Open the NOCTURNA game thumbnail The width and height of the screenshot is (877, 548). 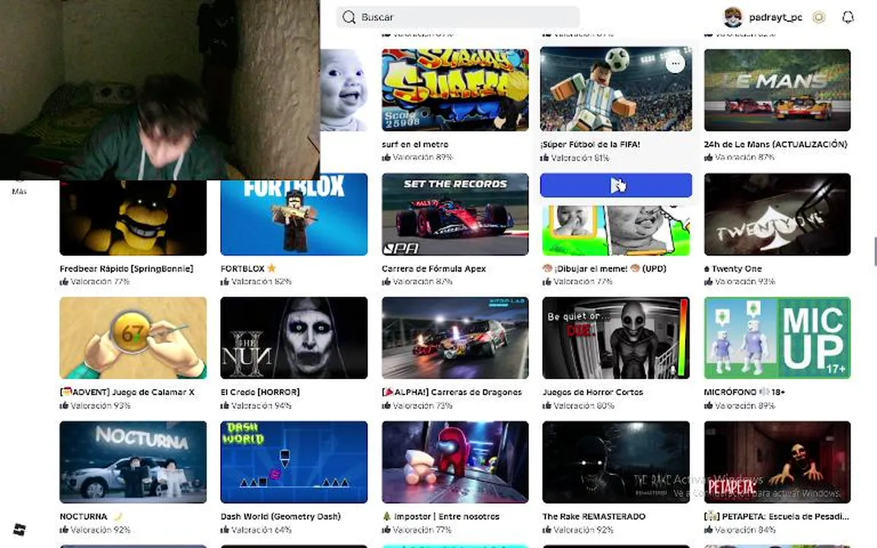(133, 462)
